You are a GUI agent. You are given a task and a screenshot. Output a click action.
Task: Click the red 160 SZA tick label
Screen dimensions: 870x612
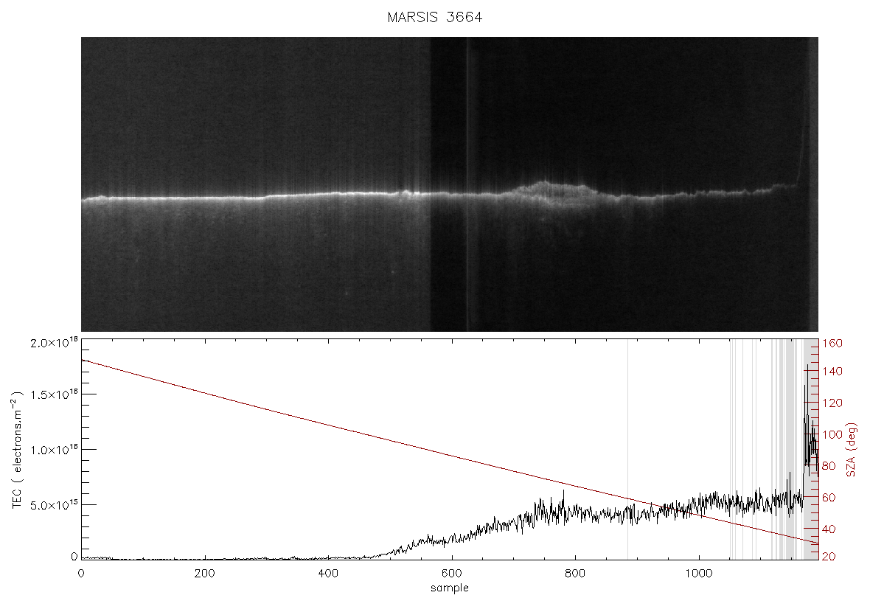click(832, 344)
